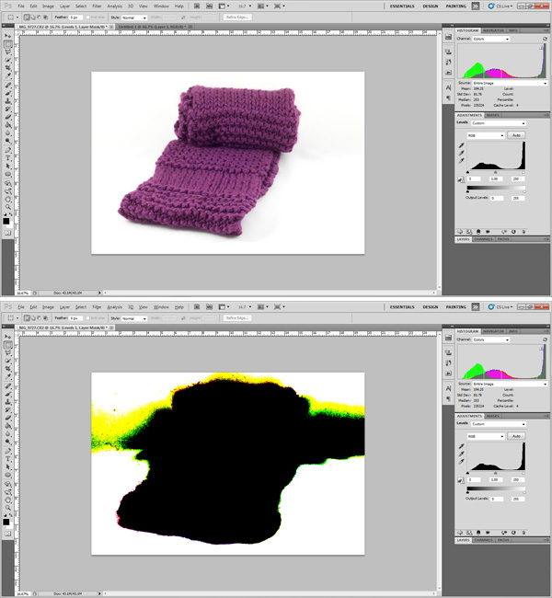Select the Move tool in the top window
The width and height of the screenshot is (552, 598).
pos(7,33)
